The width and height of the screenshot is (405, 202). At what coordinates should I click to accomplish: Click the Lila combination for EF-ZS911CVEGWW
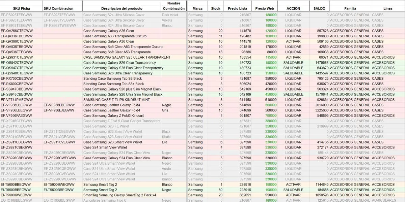pos(164,142)
